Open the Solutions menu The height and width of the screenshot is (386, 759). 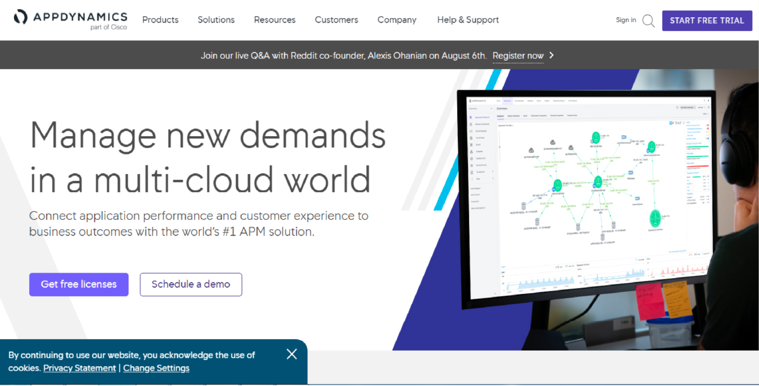click(x=216, y=20)
